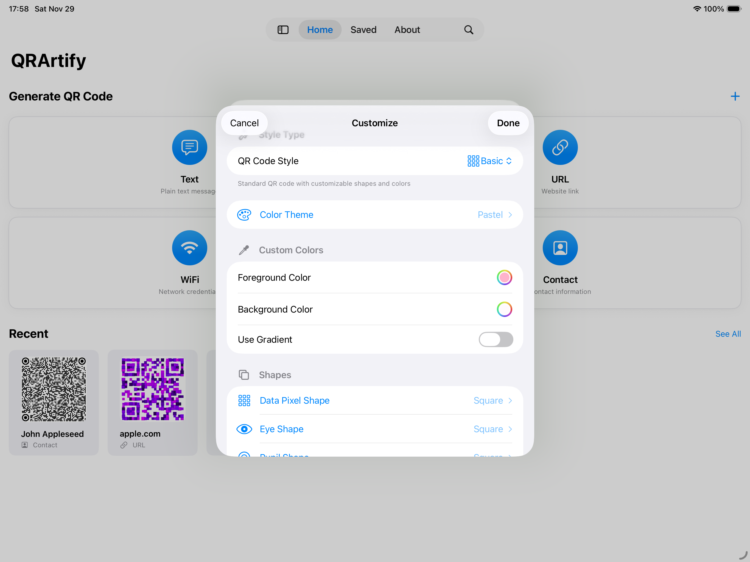Tap the Eye Shape eye icon

tap(244, 429)
